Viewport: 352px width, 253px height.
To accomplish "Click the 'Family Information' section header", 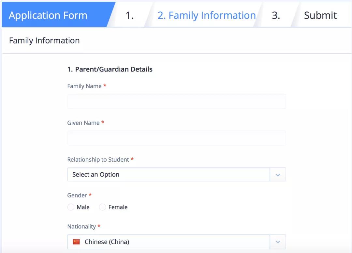I will [44, 41].
